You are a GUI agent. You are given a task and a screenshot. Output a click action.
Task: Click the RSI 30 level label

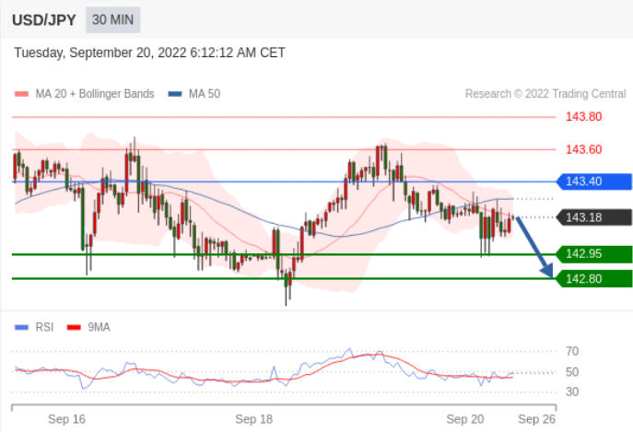(x=572, y=391)
